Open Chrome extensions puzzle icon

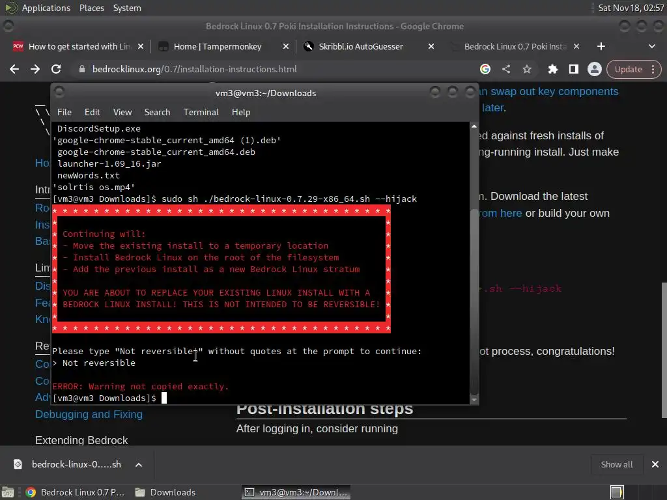[552, 69]
